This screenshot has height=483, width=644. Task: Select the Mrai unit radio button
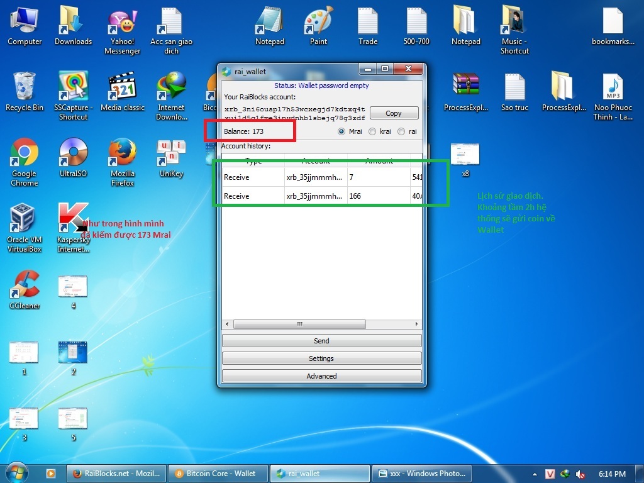341,131
